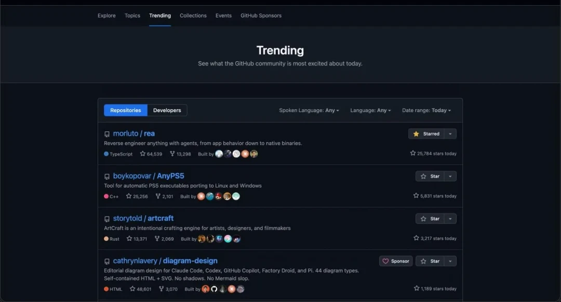The height and width of the screenshot is (302, 561).
Task: Open the Events tab
Action: coord(223,16)
